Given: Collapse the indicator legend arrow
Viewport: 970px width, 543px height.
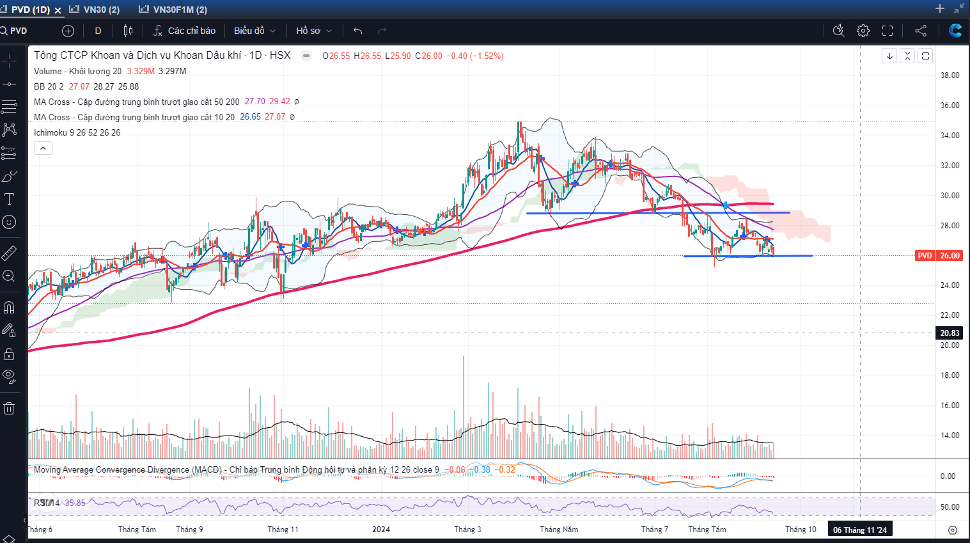Looking at the screenshot, I should (x=43, y=148).
